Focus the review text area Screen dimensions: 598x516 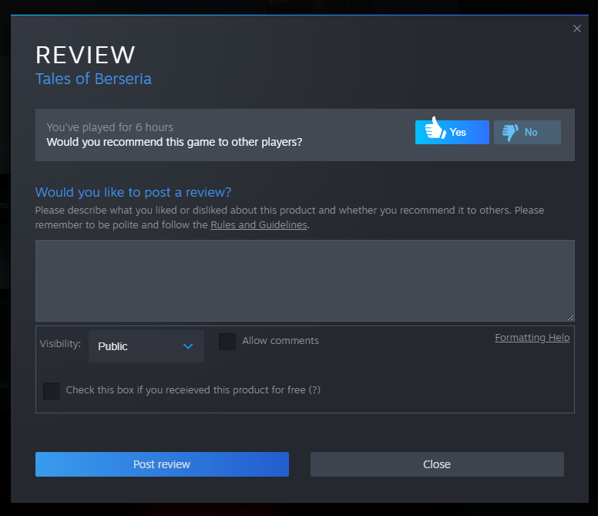click(304, 281)
